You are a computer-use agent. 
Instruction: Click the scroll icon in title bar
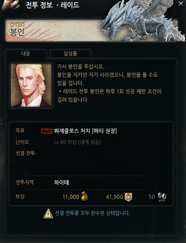pos(11,5)
